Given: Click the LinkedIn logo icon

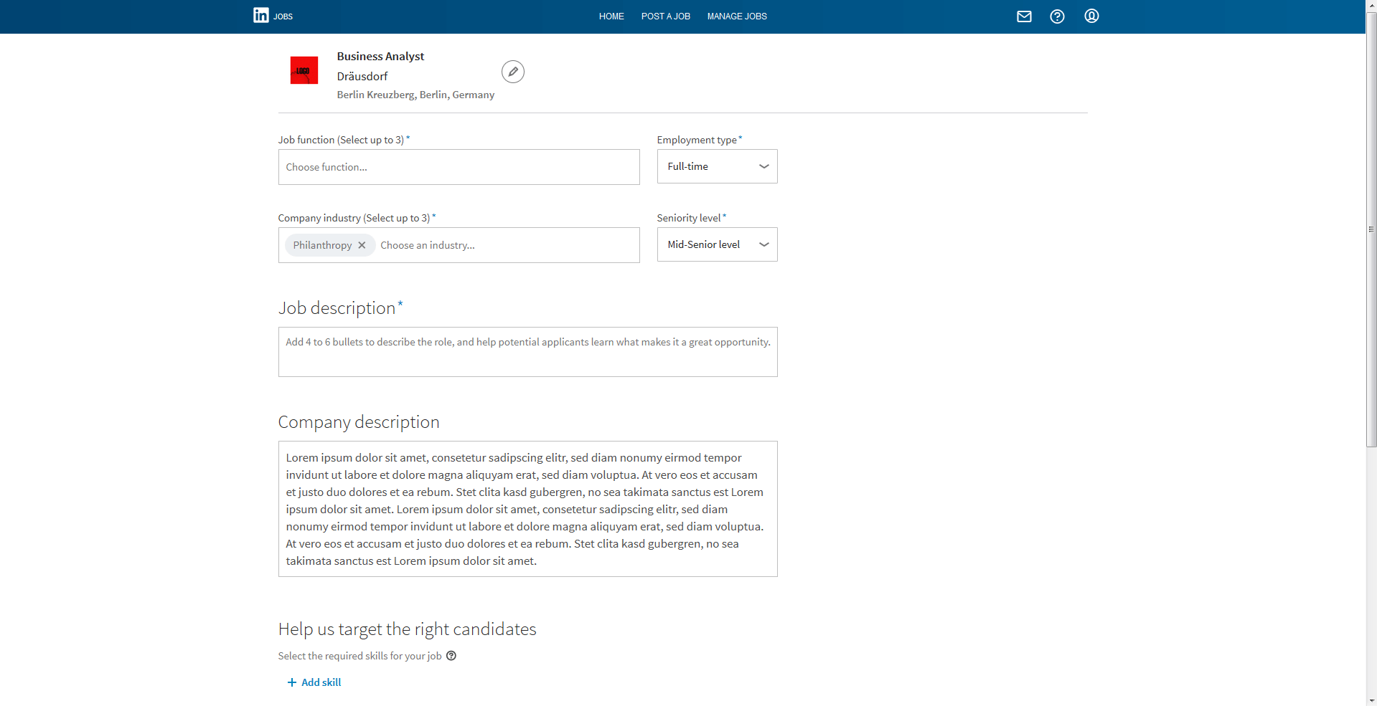Looking at the screenshot, I should [x=261, y=15].
